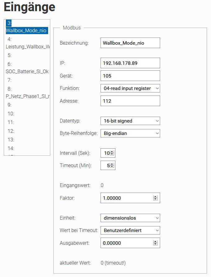
Task: Open the Einheit dropdown
Action: [130, 218]
